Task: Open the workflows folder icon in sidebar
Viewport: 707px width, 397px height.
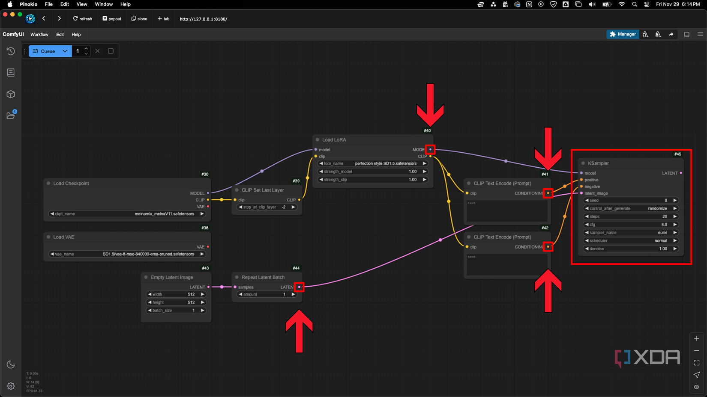Action: [11, 116]
